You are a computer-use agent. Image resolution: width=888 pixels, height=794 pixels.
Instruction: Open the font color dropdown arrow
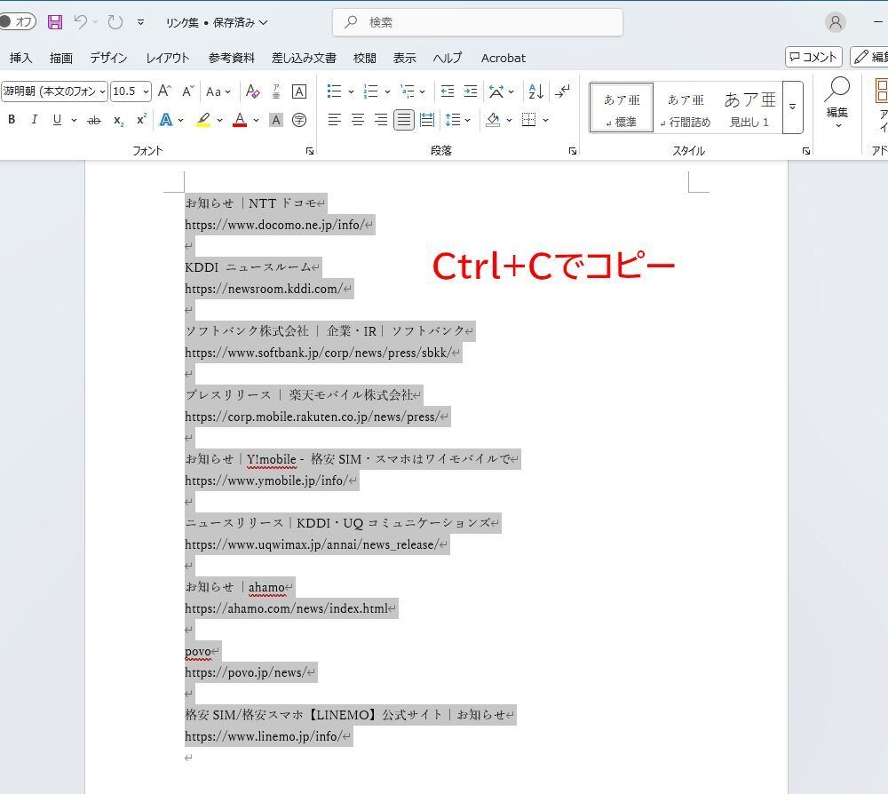point(257,120)
